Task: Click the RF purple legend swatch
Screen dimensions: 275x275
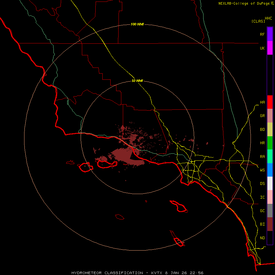Action: 270,34
